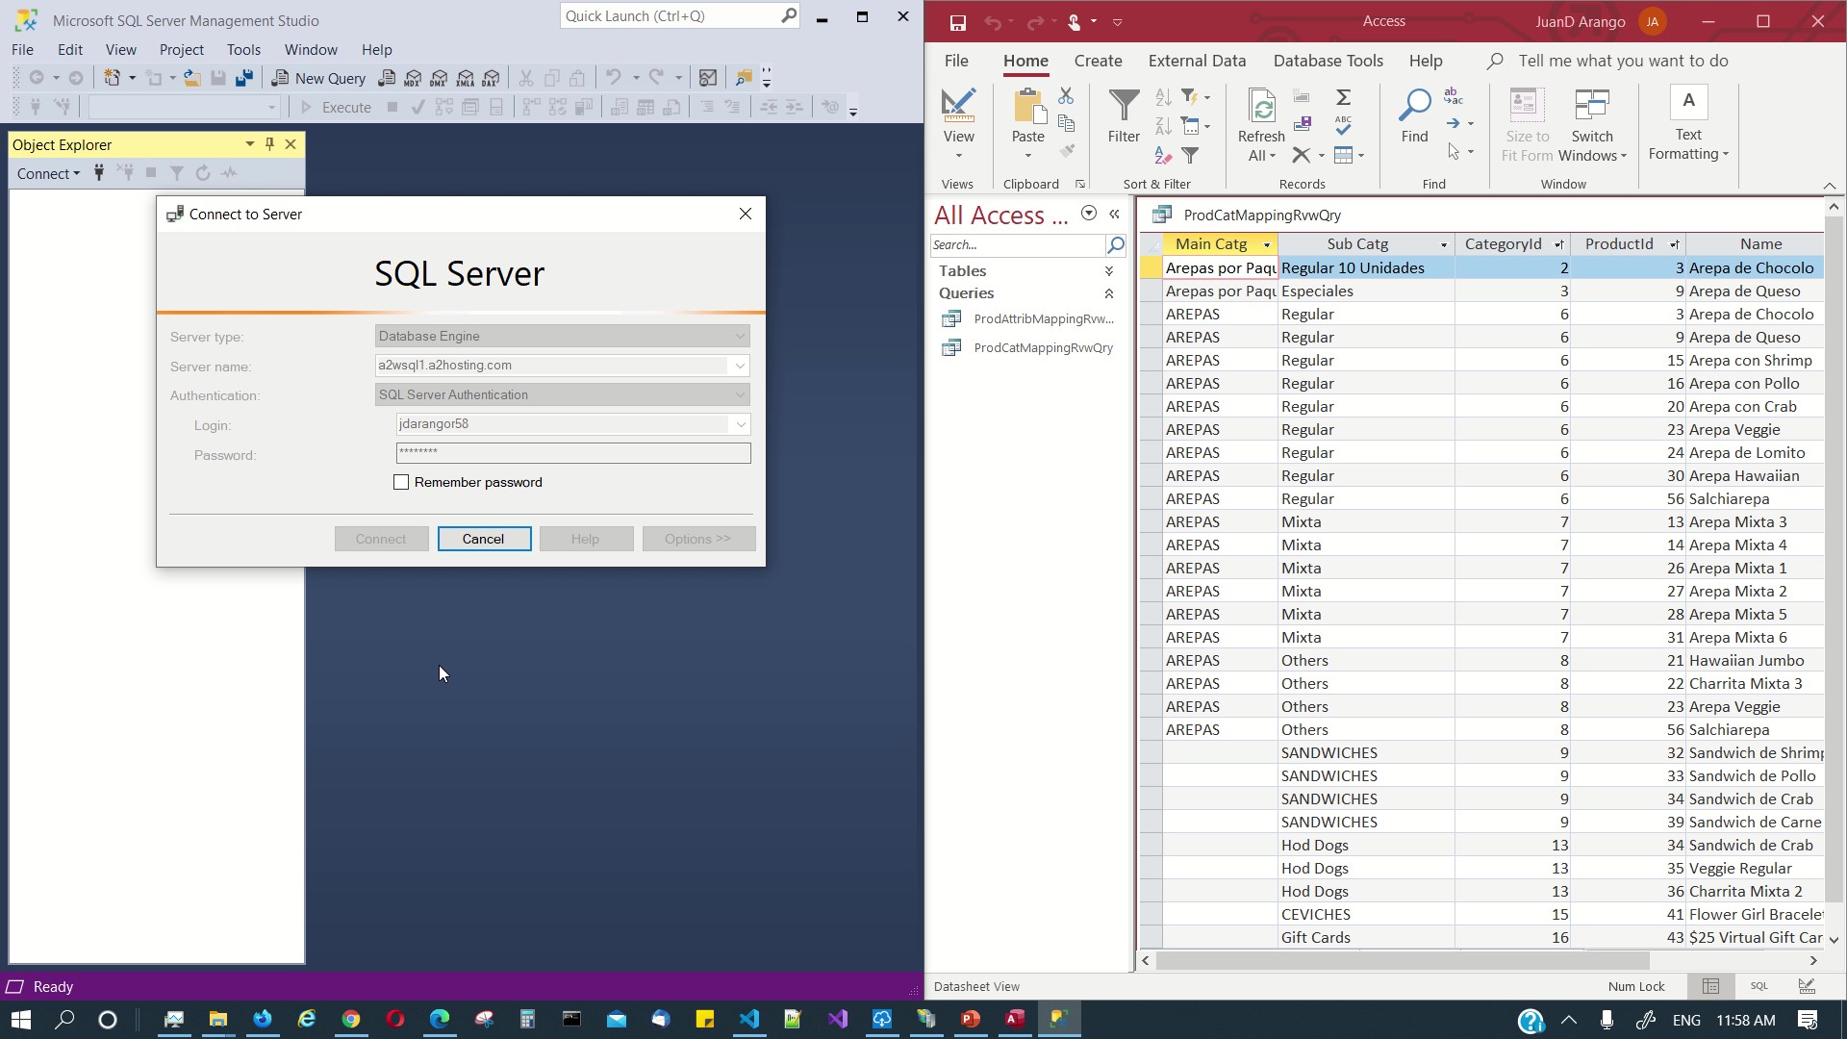Open the Login dropdown arrow
This screenshot has height=1039, width=1847.
pyautogui.click(x=741, y=424)
